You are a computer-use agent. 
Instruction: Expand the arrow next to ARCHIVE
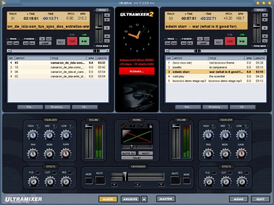(x=144, y=199)
